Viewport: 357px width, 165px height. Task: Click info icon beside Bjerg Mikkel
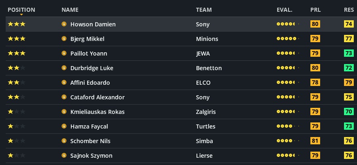pos(64,39)
